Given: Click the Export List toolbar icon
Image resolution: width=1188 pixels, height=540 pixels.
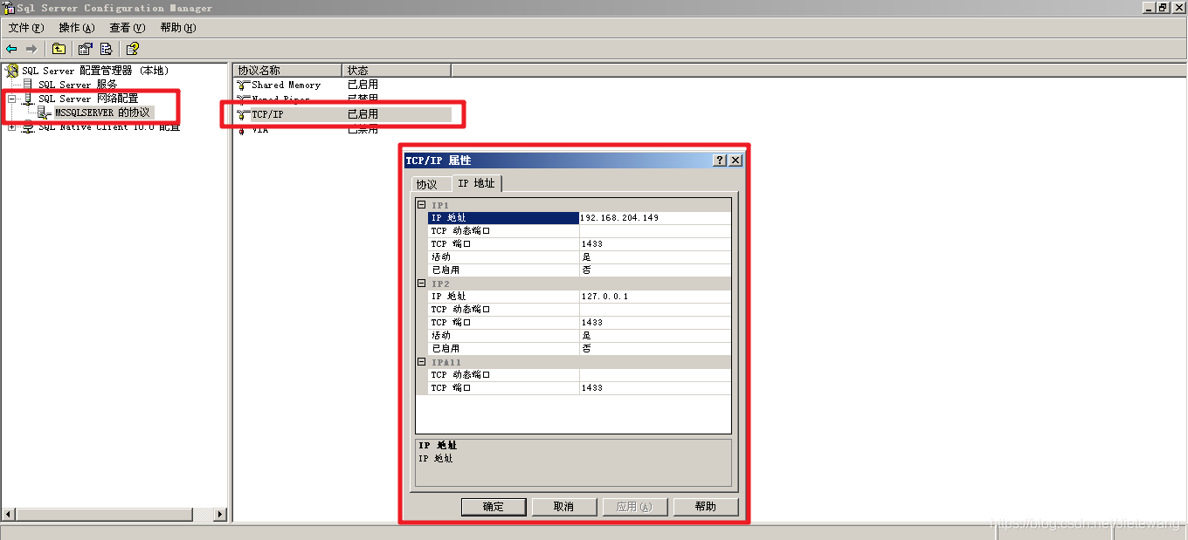Looking at the screenshot, I should click(107, 49).
